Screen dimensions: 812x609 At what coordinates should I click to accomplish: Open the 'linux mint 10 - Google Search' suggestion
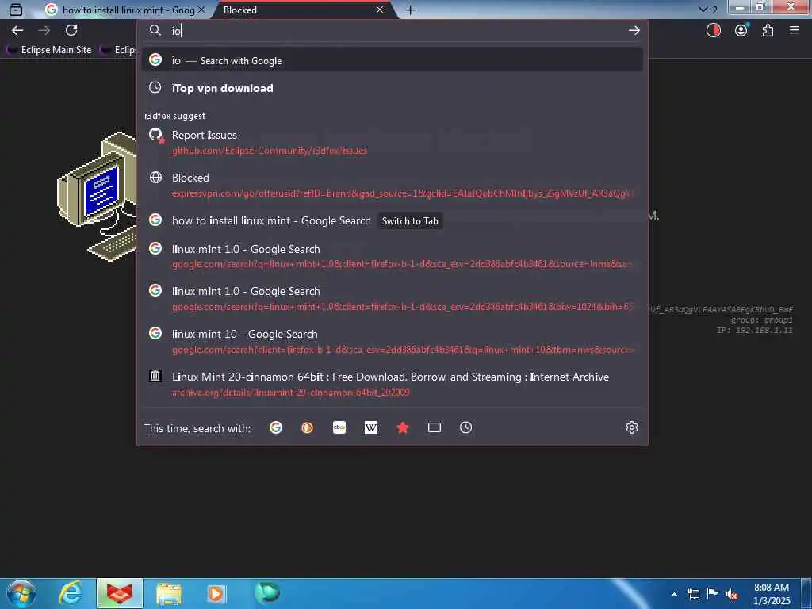[x=393, y=342]
